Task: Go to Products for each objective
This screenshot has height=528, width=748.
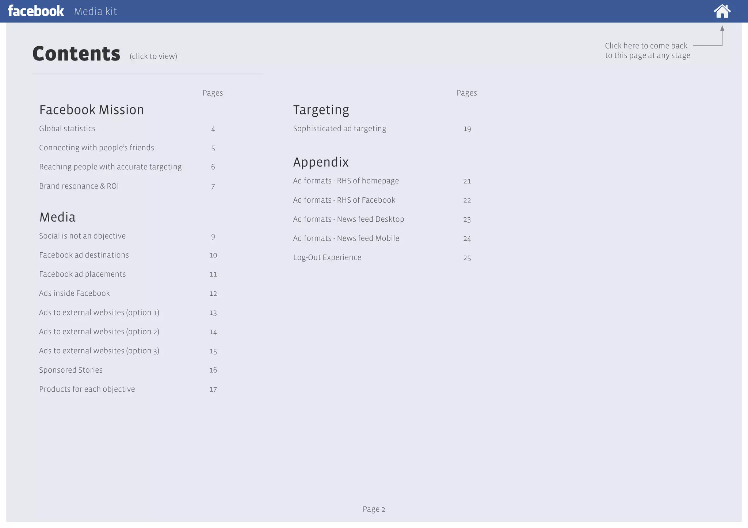Action: coord(87,389)
